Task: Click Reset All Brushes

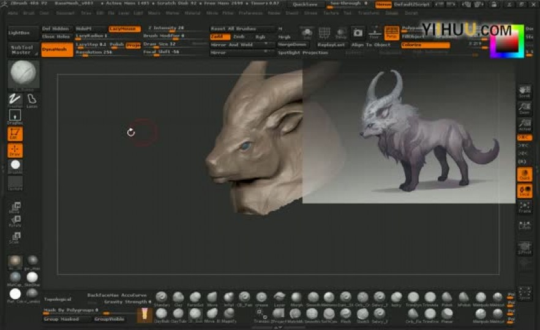Action: [241, 29]
